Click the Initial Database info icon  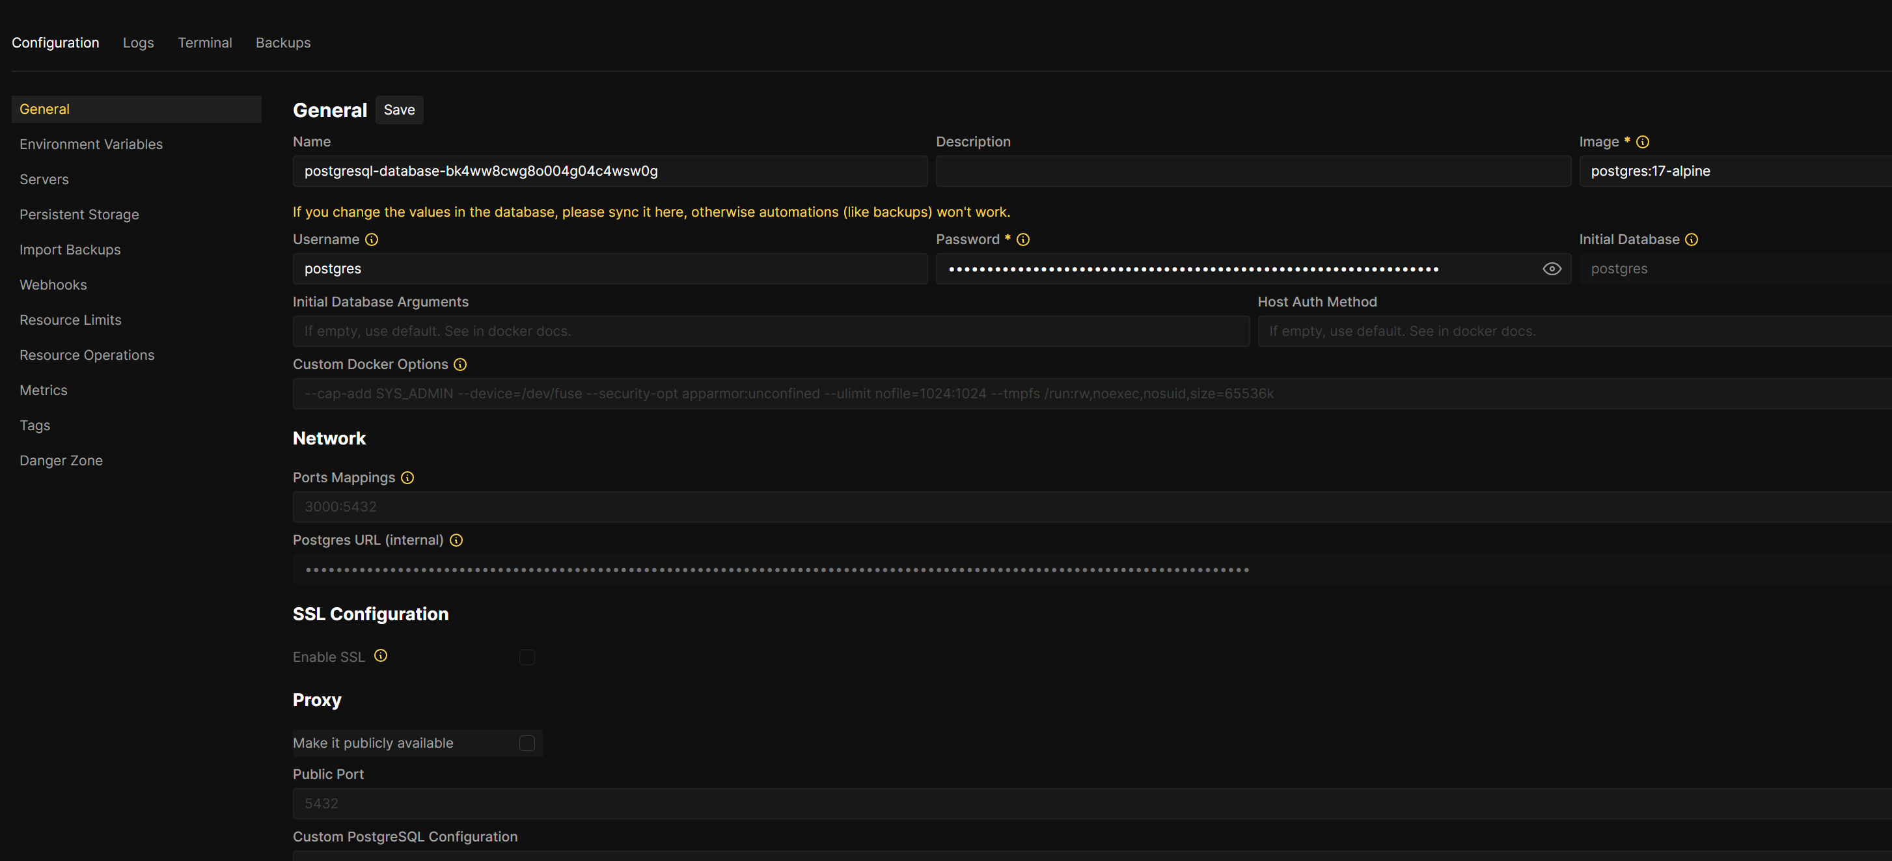1691,239
